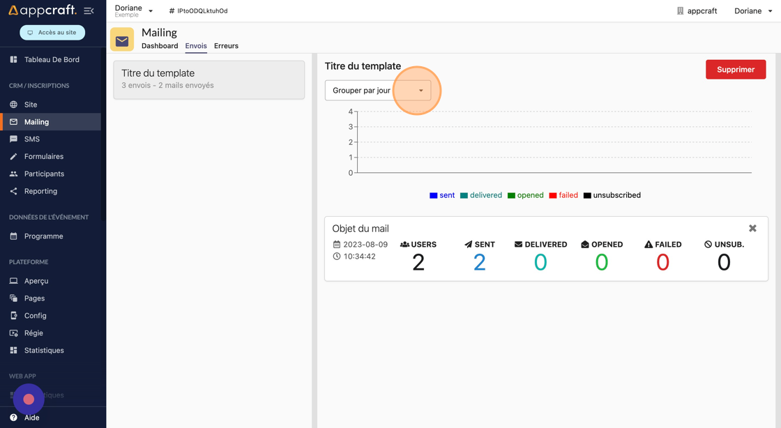Click the Participants people icon

click(x=13, y=174)
